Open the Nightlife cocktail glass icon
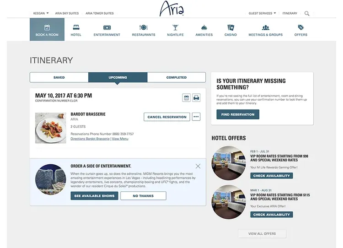Viewport: 343px width, 248px height. pos(175,27)
